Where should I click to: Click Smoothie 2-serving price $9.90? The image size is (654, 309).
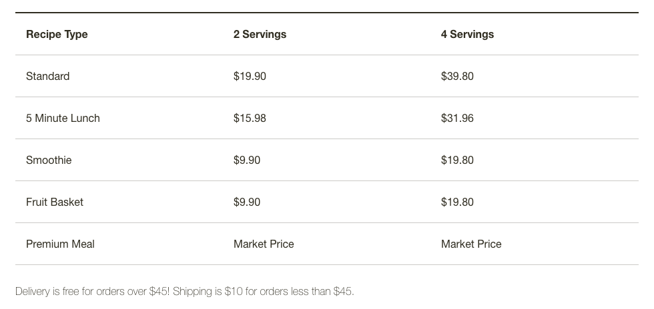pyautogui.click(x=247, y=160)
